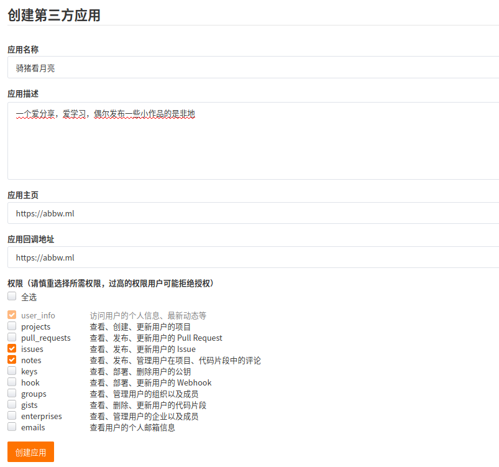Enable the emails permission checkbox
The height and width of the screenshot is (467, 499).
tap(12, 427)
